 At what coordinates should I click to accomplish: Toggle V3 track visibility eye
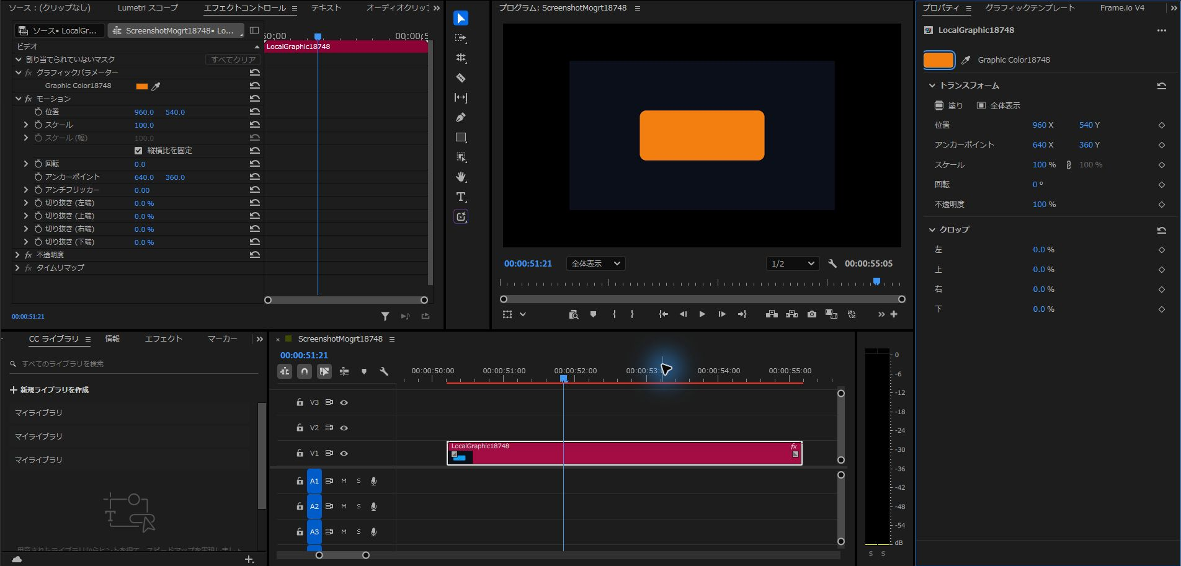point(344,402)
